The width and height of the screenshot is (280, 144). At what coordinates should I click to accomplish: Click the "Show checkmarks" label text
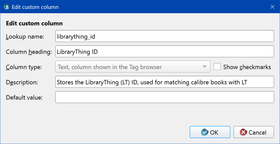tap(247, 67)
